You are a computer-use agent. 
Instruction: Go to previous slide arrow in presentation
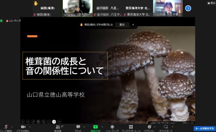23,122
